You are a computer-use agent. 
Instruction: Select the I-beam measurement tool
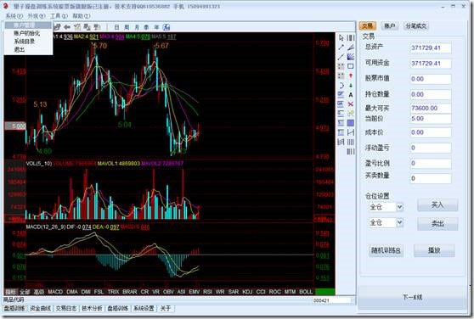pyautogui.click(x=351, y=132)
